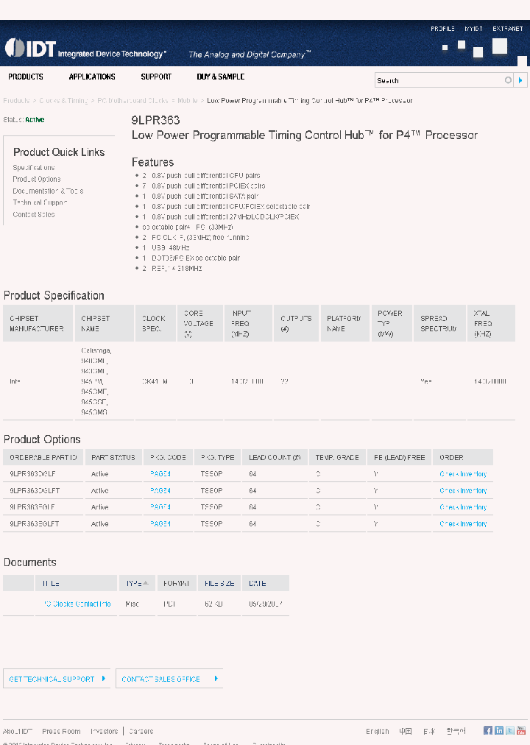
Task: Open the Twitter social icon
Action: pos(509,730)
